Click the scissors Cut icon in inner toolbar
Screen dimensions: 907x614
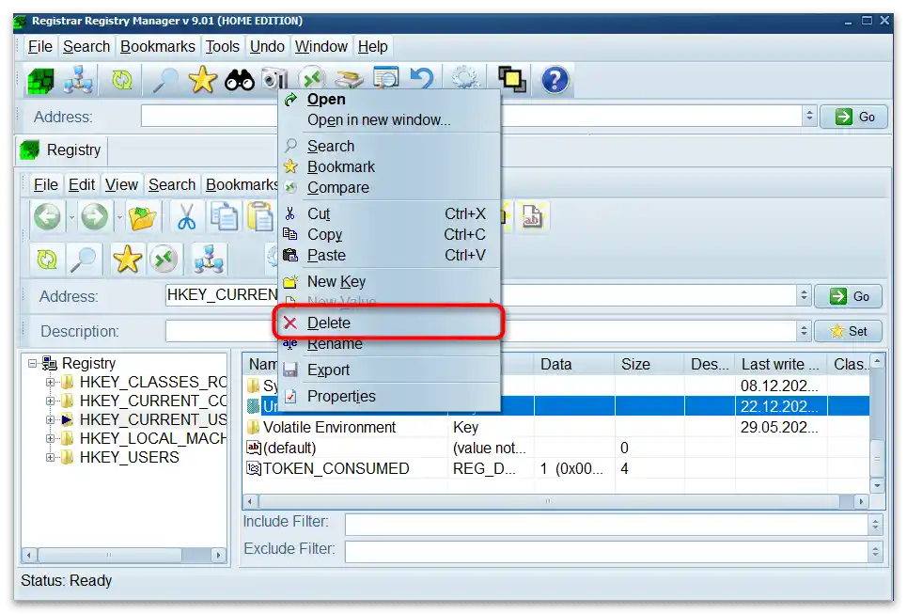186,217
